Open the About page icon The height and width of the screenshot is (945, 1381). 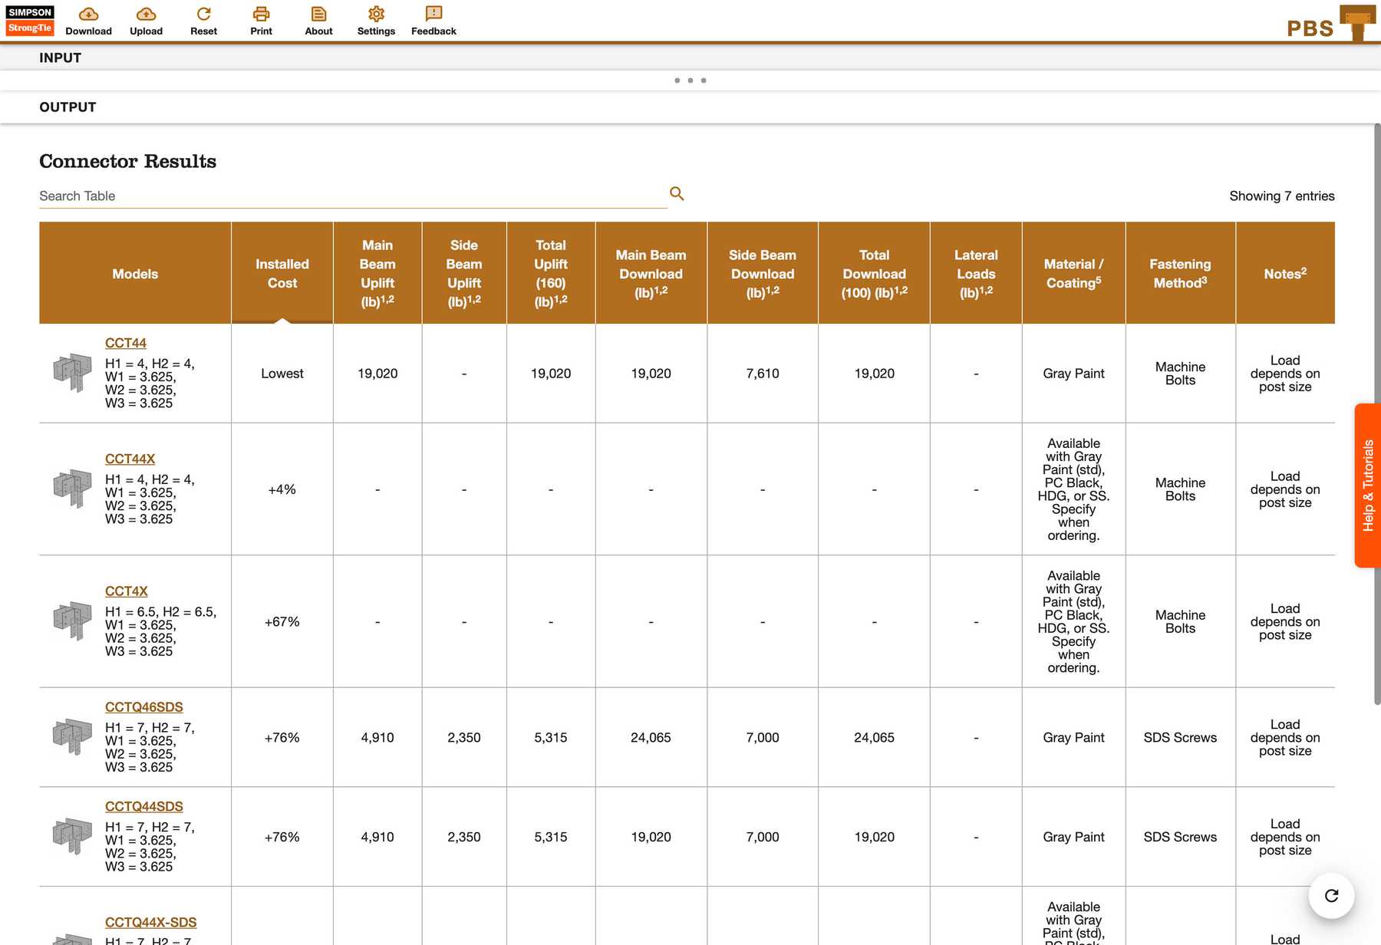coord(318,15)
